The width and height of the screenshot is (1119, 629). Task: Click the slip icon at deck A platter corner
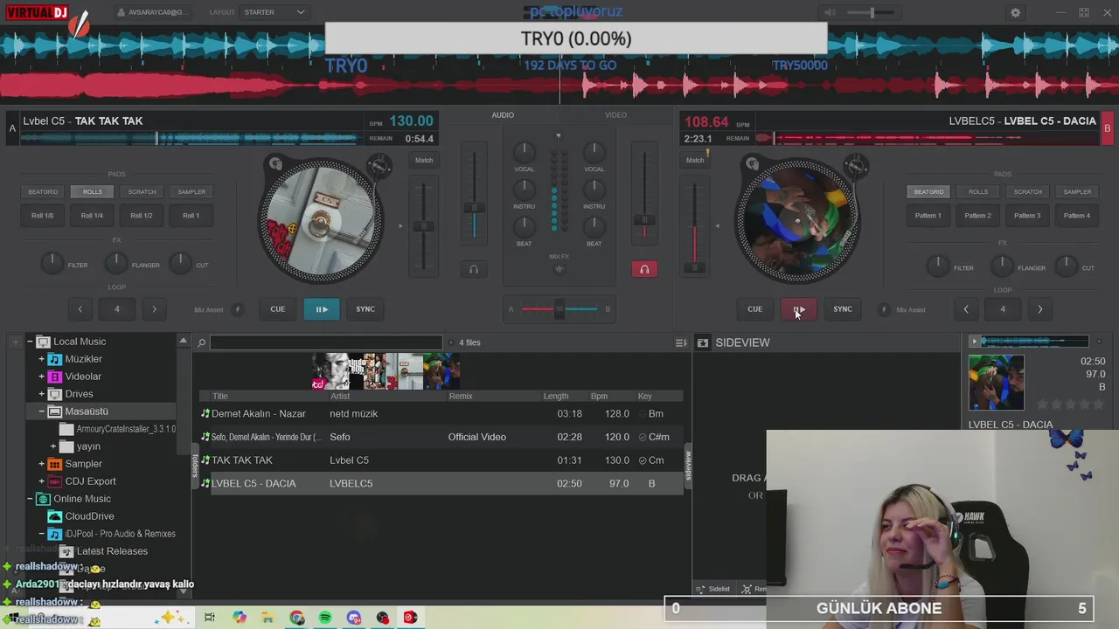point(275,163)
